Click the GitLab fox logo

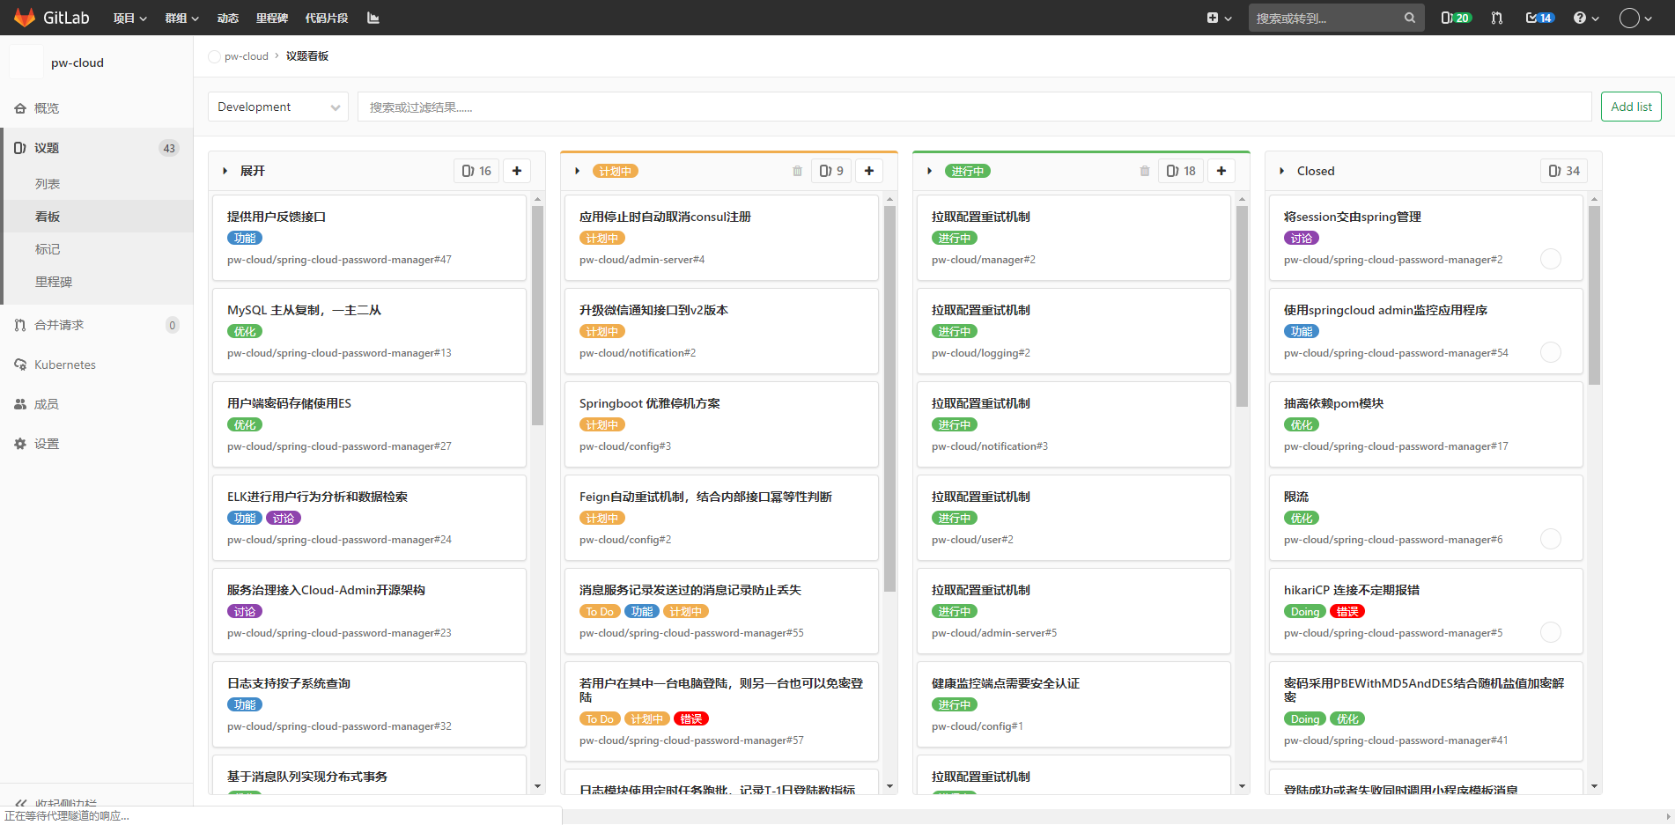click(x=25, y=18)
